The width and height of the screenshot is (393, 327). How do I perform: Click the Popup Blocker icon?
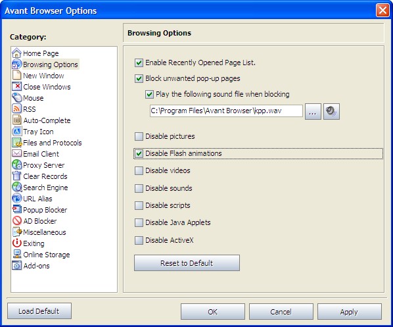16,209
